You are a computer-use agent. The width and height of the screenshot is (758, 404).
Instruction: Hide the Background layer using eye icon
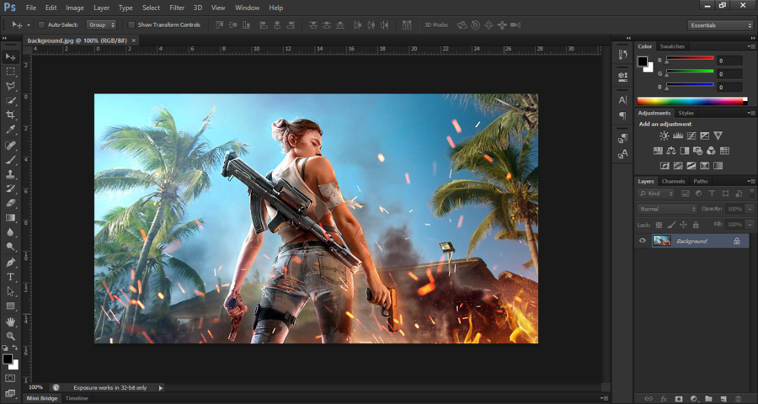click(x=643, y=241)
